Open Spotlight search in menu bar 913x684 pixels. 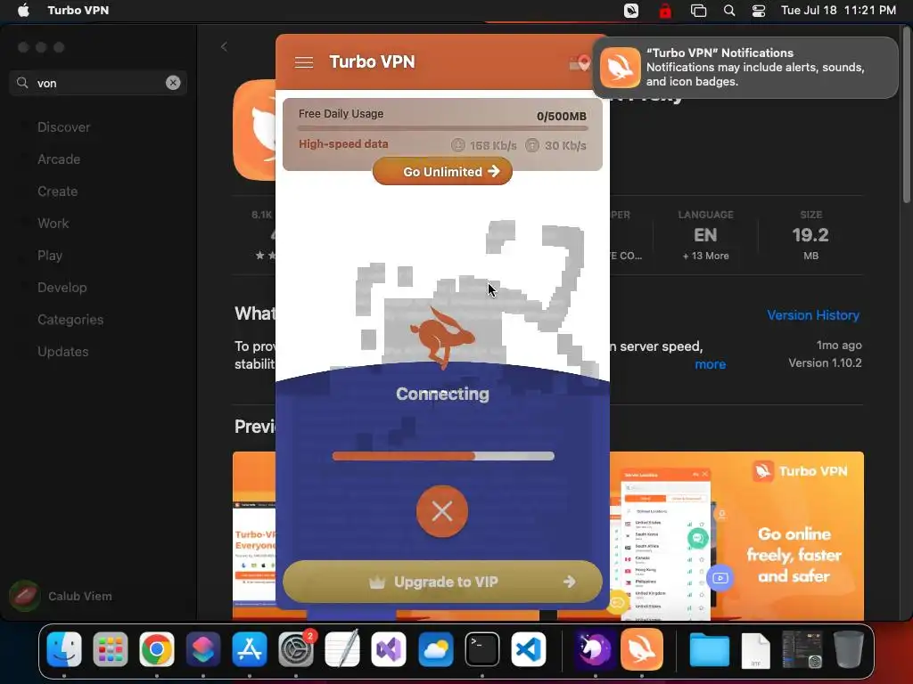tap(729, 11)
